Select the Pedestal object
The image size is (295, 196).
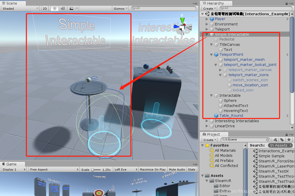[x=227, y=39]
